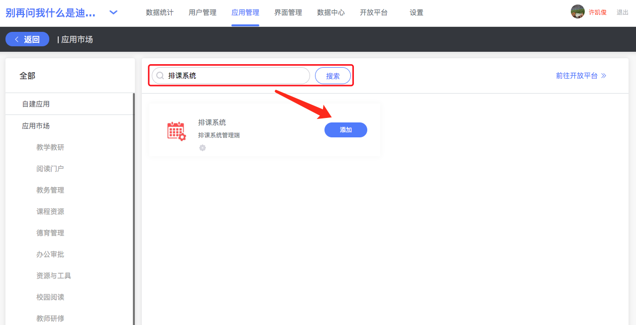Open 数据中心 tab
636x325 pixels.
click(x=331, y=12)
